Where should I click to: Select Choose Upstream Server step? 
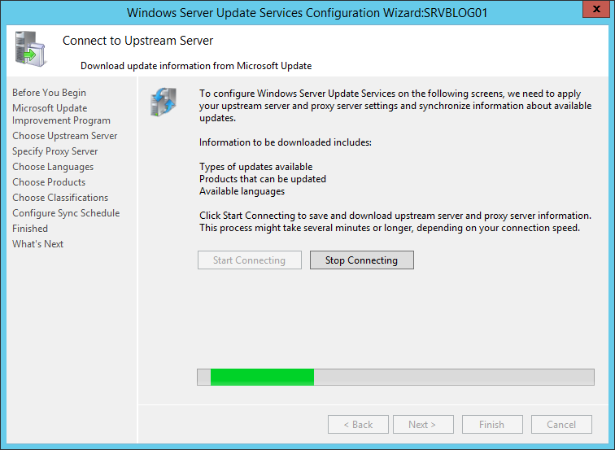point(65,136)
